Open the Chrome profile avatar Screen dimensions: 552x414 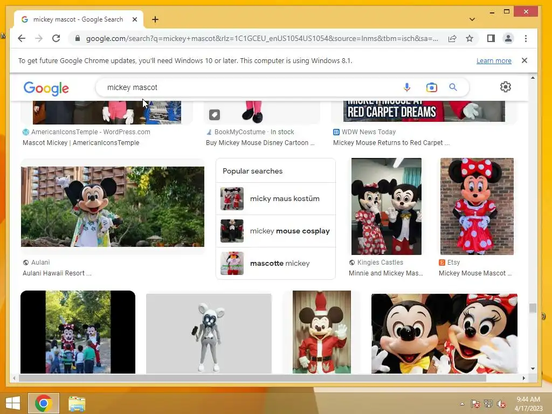pyautogui.click(x=508, y=38)
